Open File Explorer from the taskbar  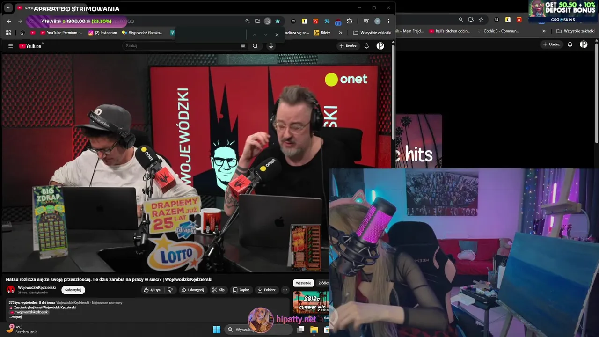point(314,330)
